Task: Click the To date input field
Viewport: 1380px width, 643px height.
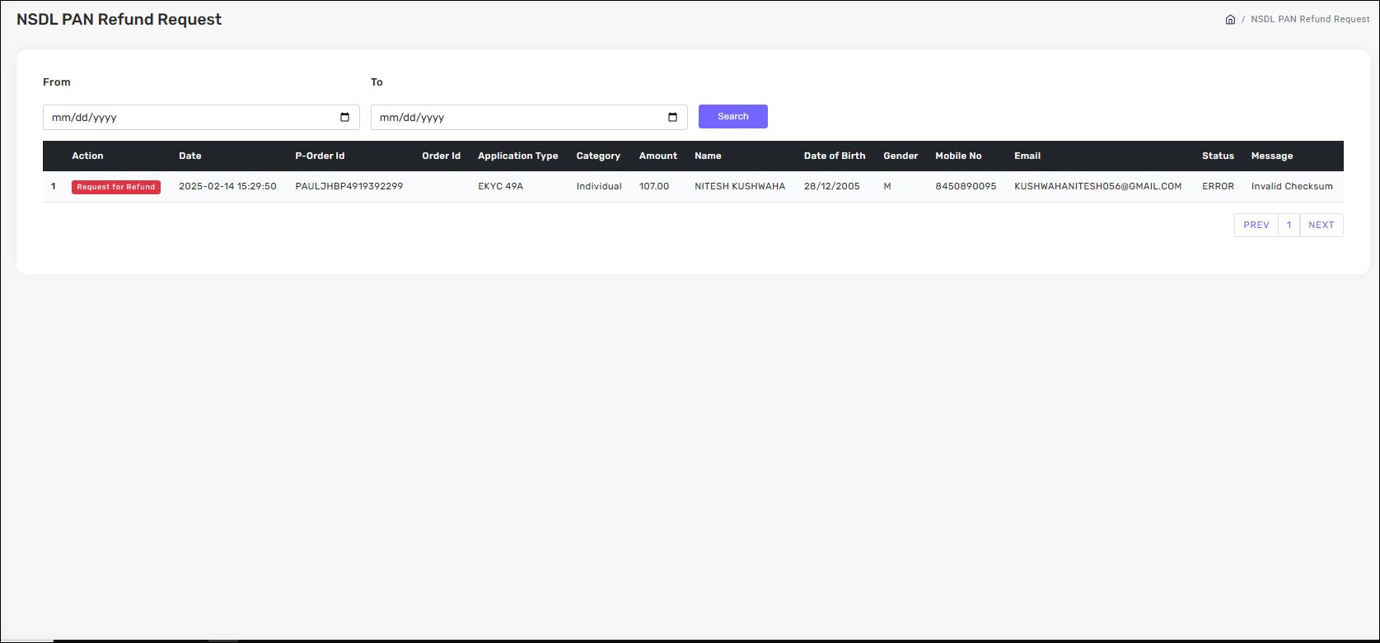Action: pos(517,117)
